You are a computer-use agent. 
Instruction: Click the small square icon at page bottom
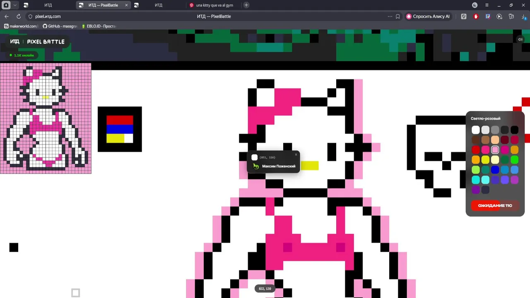click(x=75, y=293)
